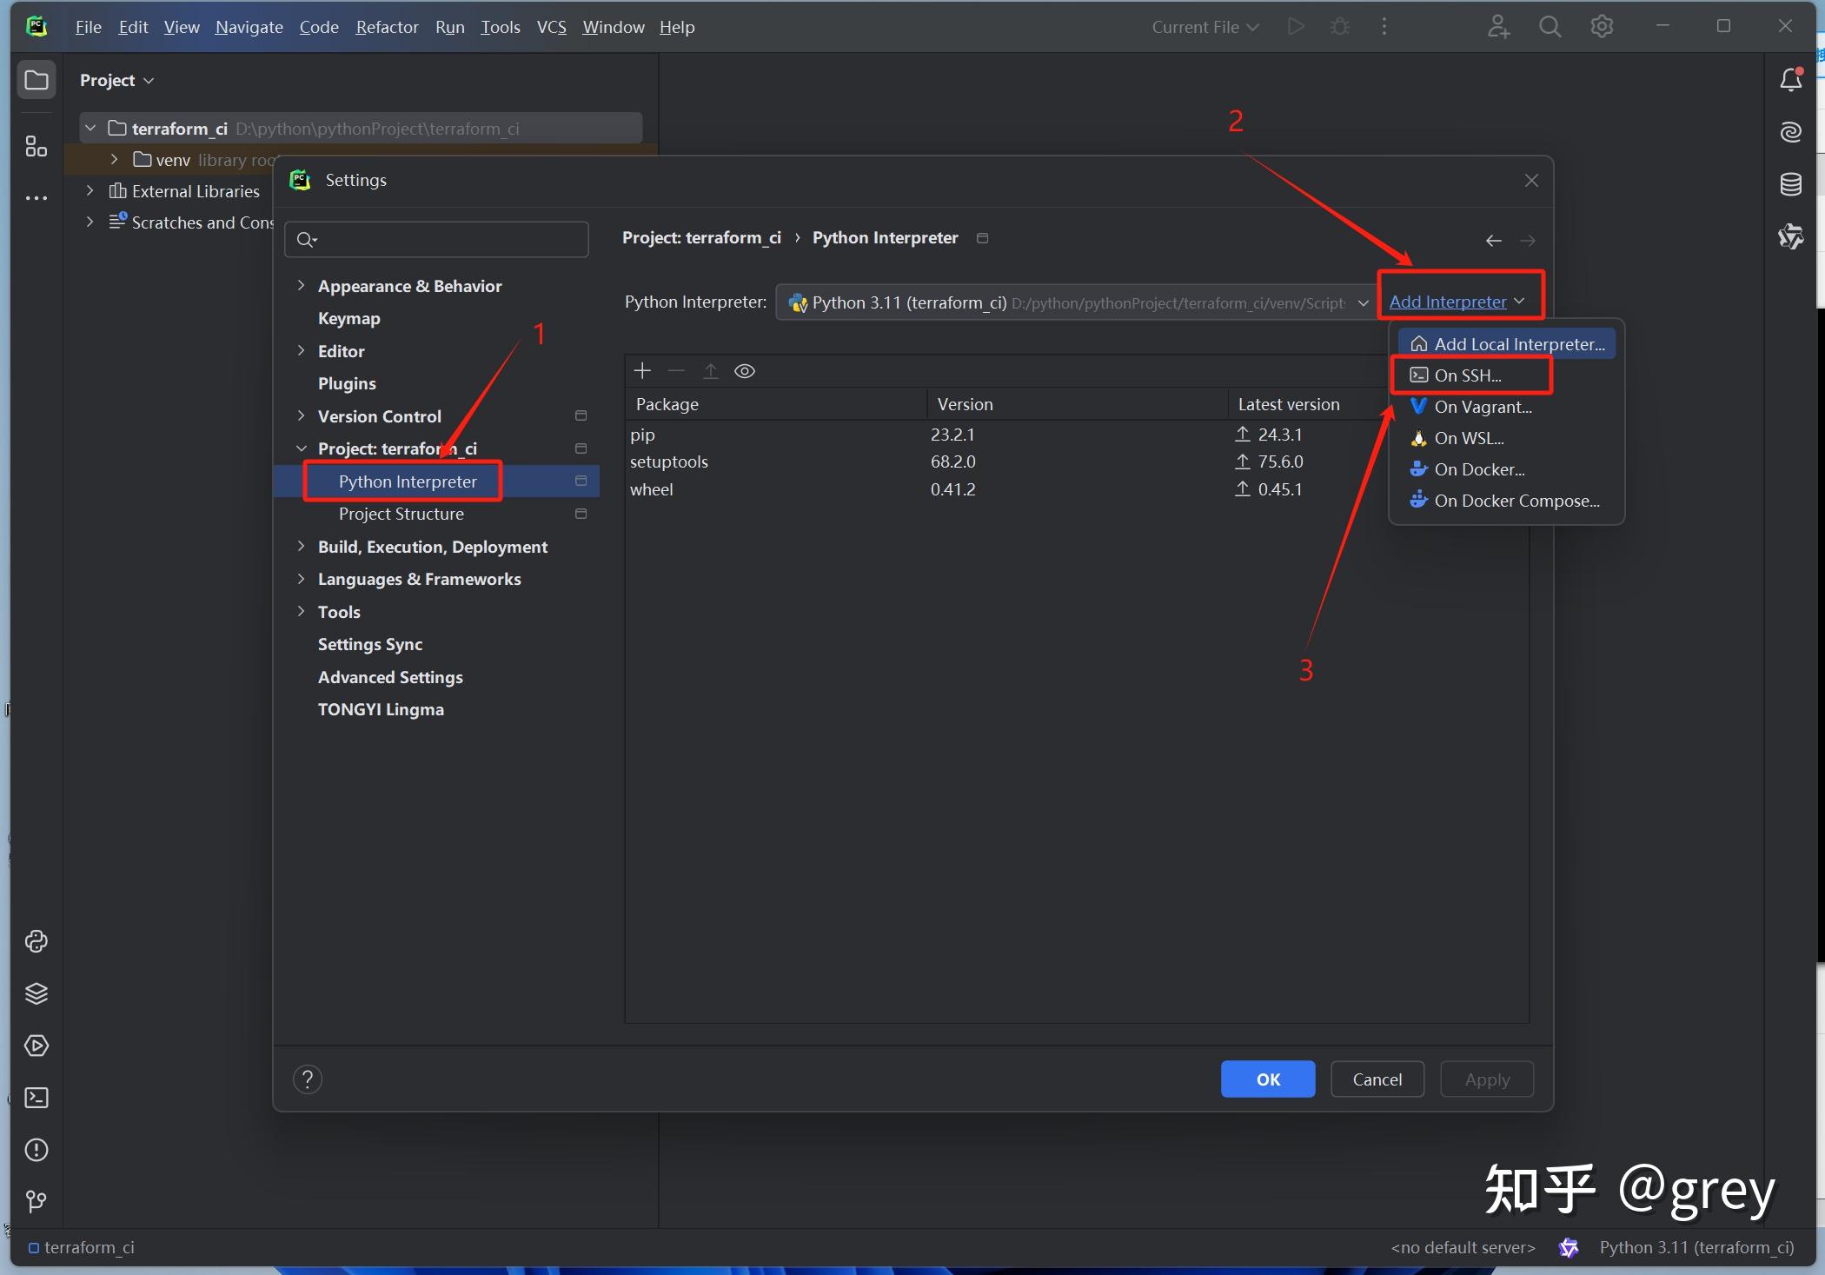Viewport: 1825px width, 1275px height.
Task: Expand the venv folder in project tree
Action: (114, 159)
